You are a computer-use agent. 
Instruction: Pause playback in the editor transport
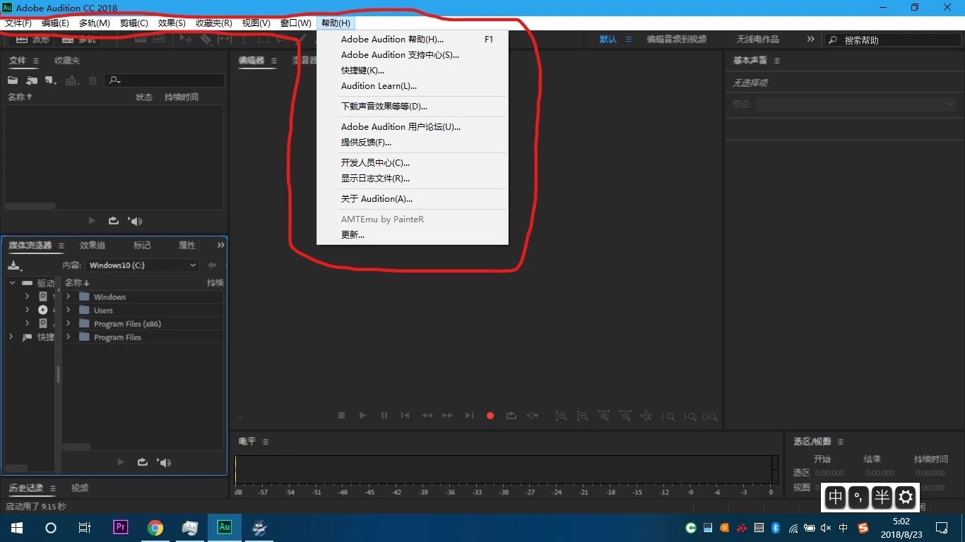coord(384,416)
